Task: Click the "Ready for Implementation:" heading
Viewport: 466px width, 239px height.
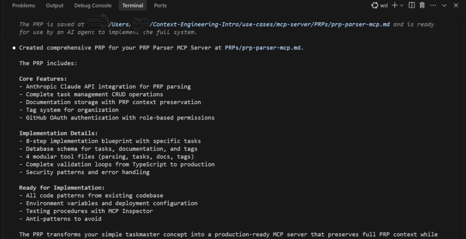Action: click(x=62, y=188)
